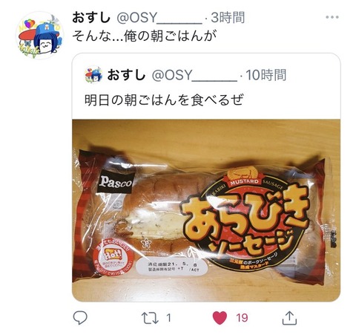Click the like count 19

click(242, 318)
